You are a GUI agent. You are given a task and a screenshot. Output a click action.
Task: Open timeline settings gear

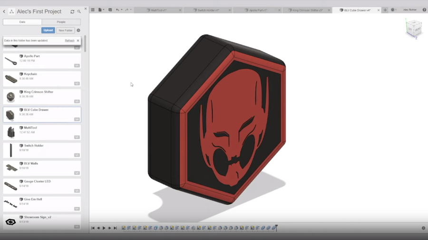pyautogui.click(x=423, y=228)
